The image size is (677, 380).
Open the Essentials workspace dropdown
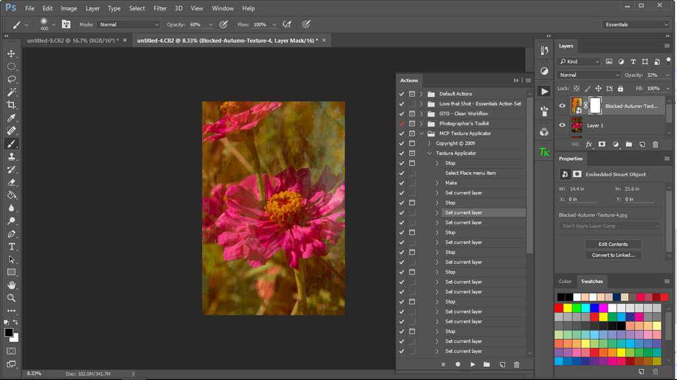tap(637, 24)
